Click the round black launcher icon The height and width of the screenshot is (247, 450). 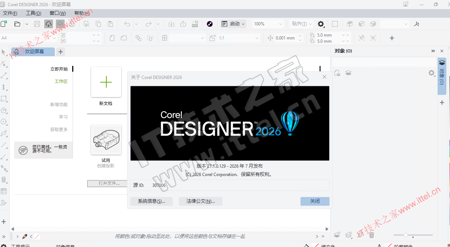(x=210, y=24)
